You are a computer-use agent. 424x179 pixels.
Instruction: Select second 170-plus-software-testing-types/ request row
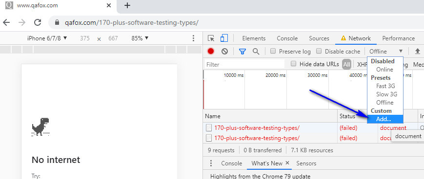click(x=257, y=138)
